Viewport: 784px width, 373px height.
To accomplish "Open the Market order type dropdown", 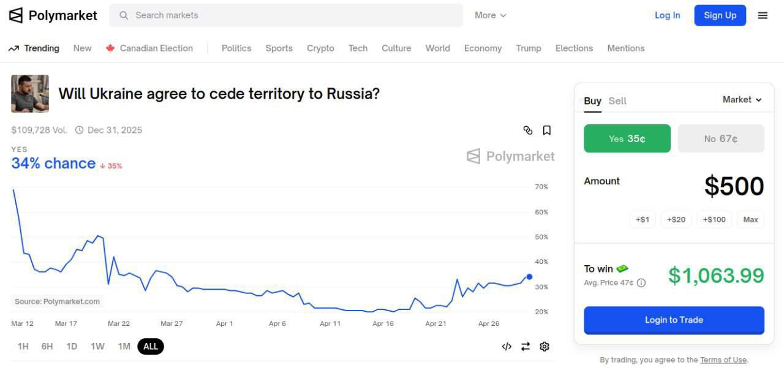I will [x=742, y=100].
